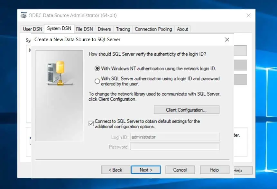Cancel the data source wizard
This screenshot has width=277, height=189.
[180, 170]
